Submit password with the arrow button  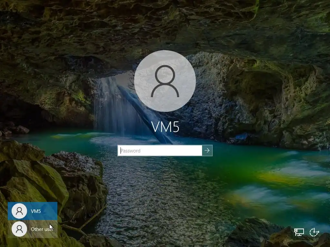[x=207, y=151]
